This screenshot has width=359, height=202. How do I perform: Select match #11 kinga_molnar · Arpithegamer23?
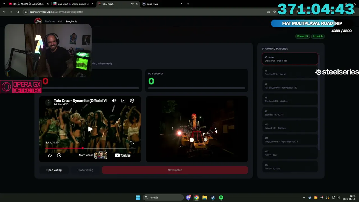point(290,140)
